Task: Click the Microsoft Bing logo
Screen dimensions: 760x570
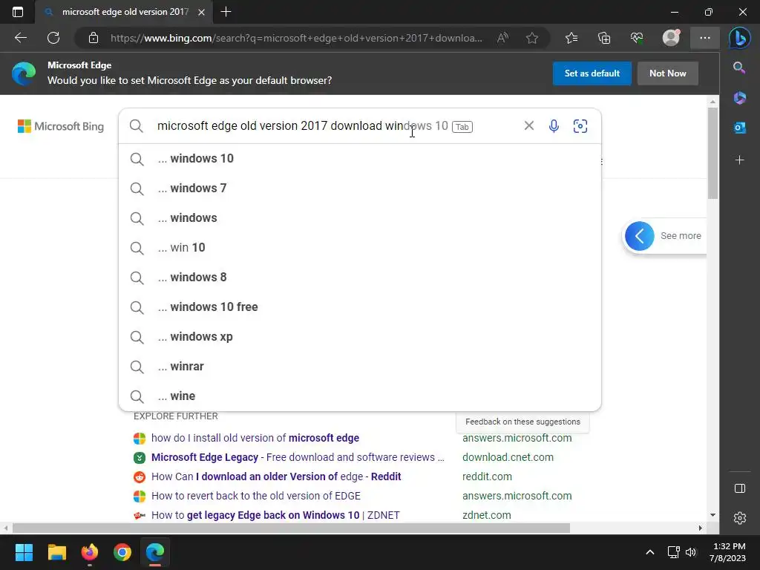Action: 61,126
